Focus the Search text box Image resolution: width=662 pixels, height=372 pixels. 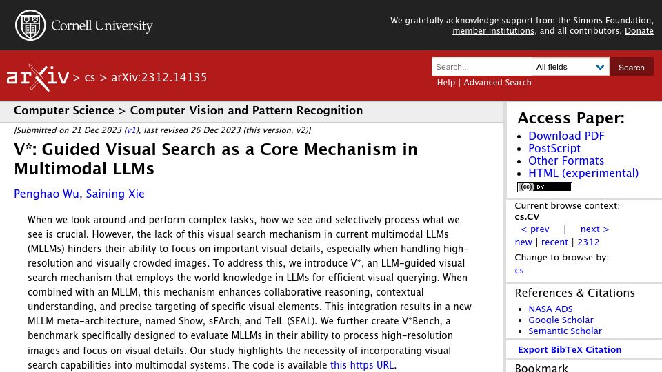point(482,67)
